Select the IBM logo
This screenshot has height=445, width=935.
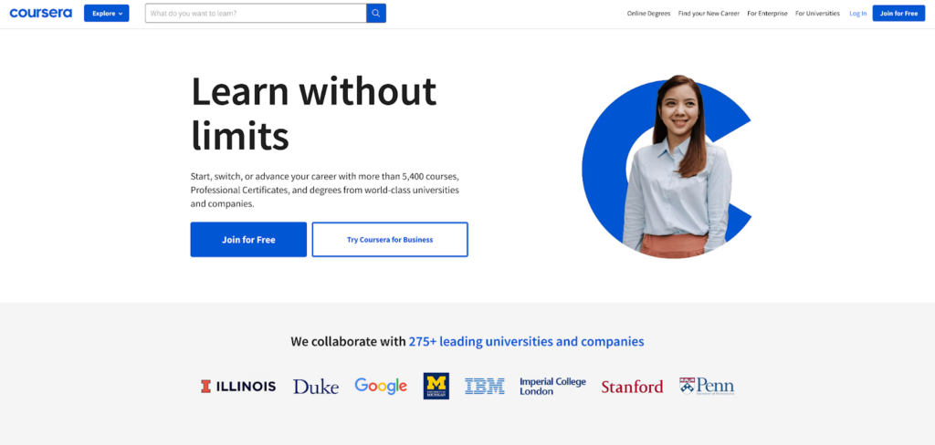(484, 386)
